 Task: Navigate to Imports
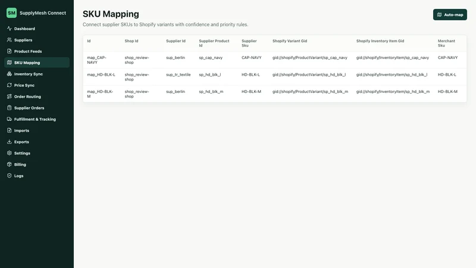coord(37,130)
